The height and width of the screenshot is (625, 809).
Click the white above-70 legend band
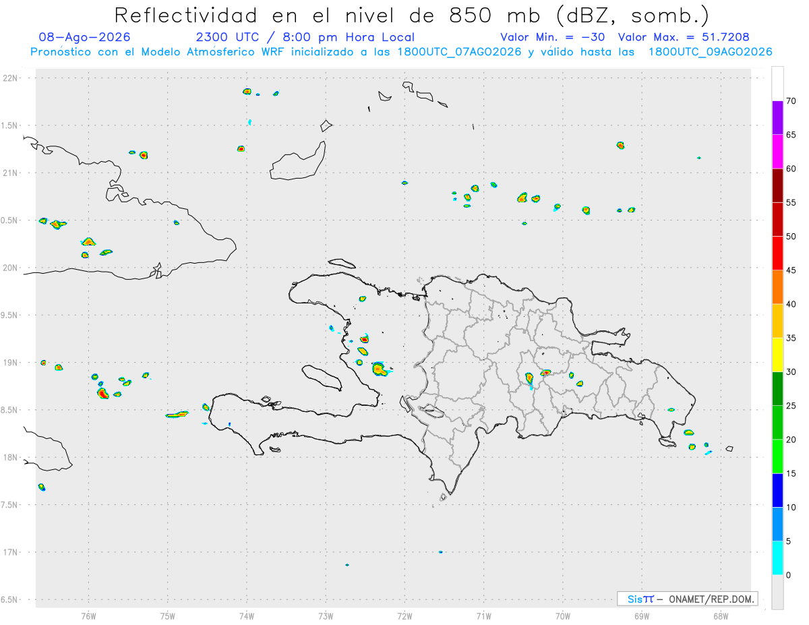(x=777, y=84)
